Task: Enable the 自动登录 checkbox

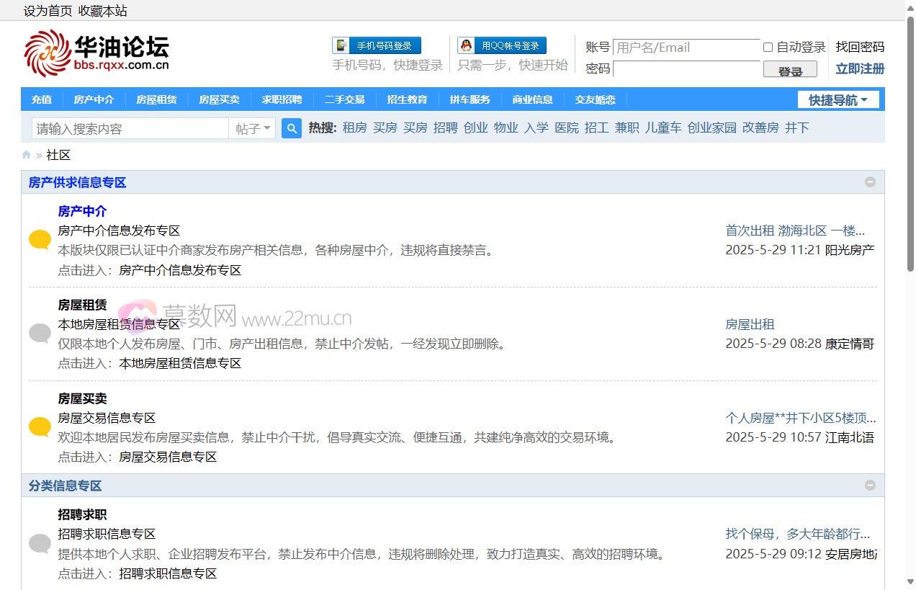Action: (768, 48)
